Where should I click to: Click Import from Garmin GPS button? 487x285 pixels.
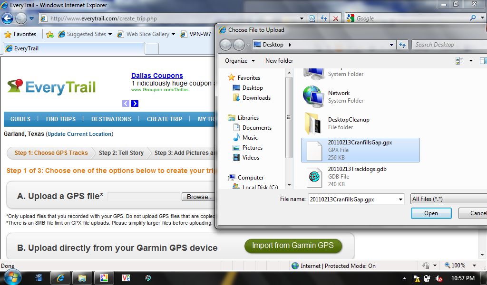click(293, 246)
